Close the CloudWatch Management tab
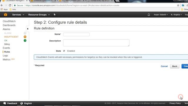 (27, 1)
